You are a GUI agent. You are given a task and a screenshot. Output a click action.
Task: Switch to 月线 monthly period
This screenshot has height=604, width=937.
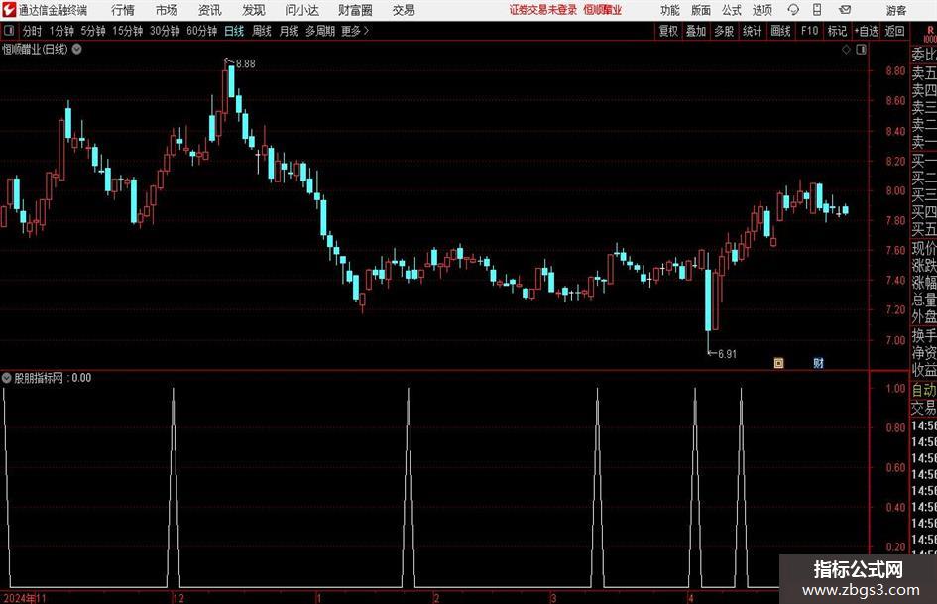pyautogui.click(x=289, y=31)
